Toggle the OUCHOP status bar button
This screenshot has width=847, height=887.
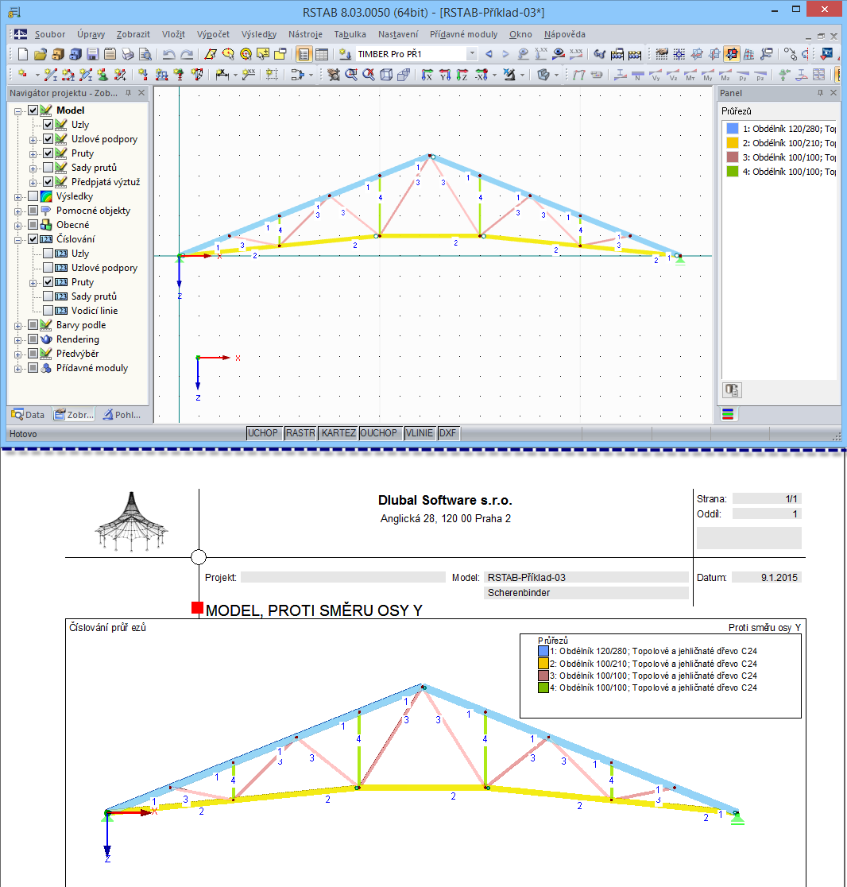click(380, 433)
